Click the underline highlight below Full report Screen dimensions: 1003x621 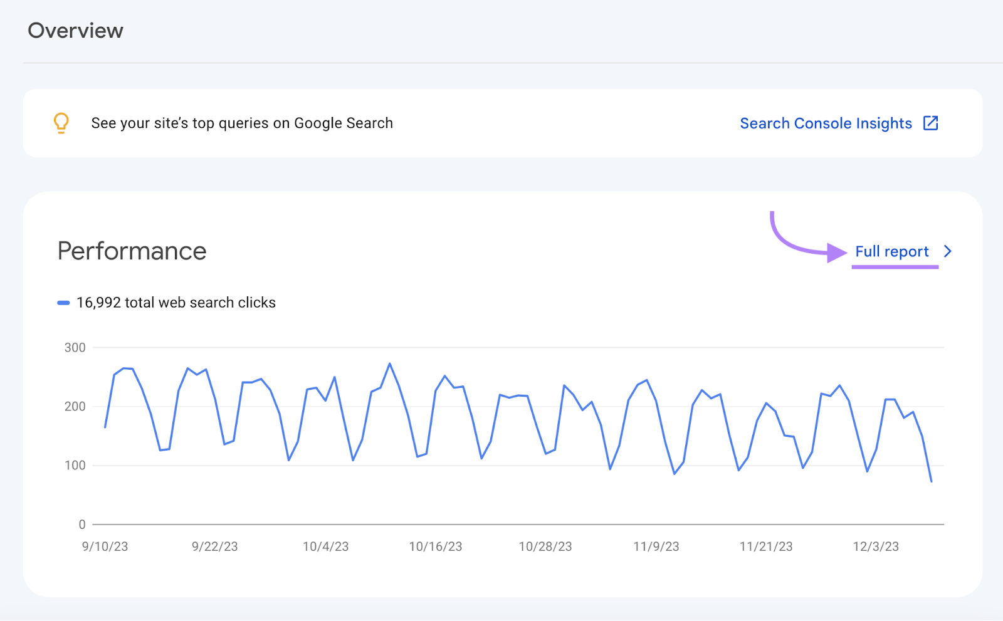(x=895, y=266)
